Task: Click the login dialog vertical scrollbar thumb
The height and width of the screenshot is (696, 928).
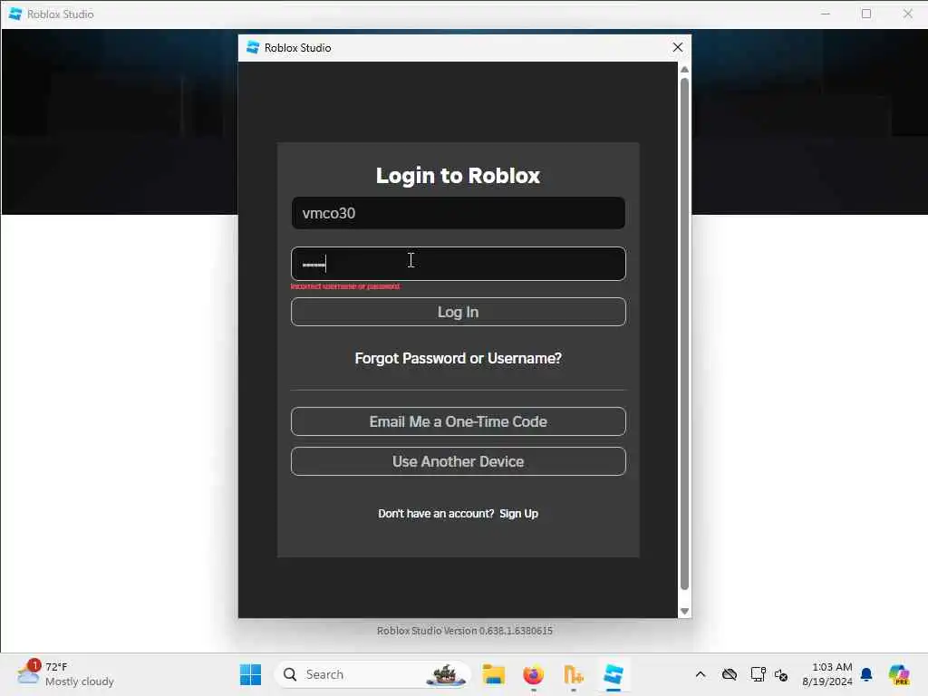Action: tap(685, 333)
